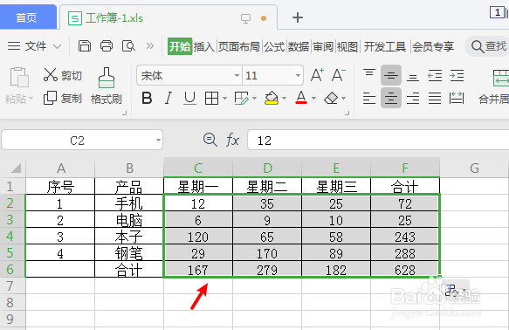Click the cell style/draw border icon
The width and height of the screenshot is (509, 330).
[241, 98]
